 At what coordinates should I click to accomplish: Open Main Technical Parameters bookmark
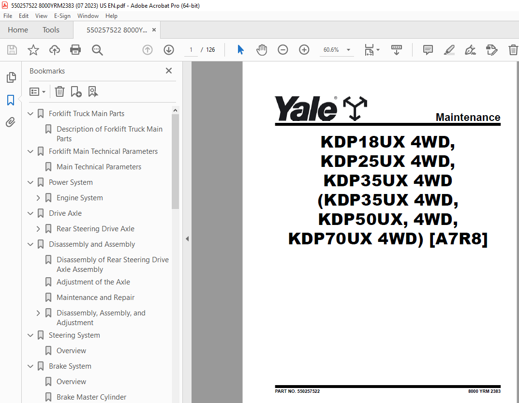[x=99, y=167]
